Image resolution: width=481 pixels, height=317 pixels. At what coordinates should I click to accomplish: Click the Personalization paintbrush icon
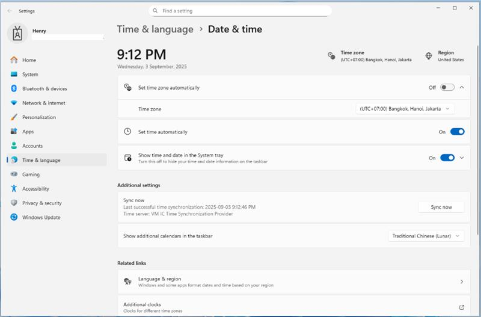pyautogui.click(x=14, y=117)
